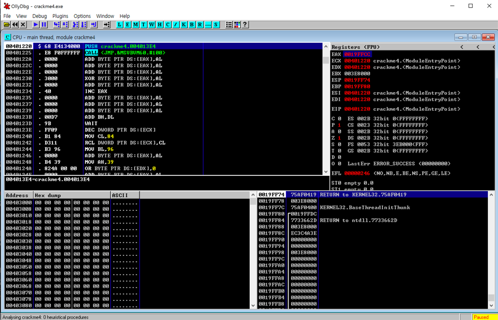Select stack row 0019FF74 RETURN to KERNEL32
498x320 pixels.
click(x=373, y=195)
